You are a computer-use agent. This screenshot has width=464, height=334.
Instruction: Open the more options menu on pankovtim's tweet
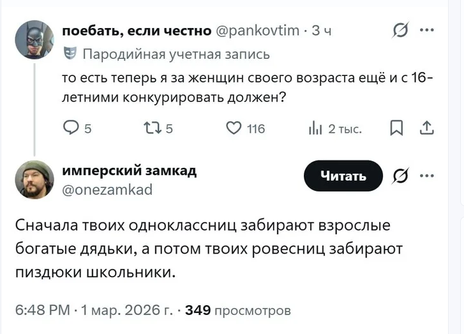click(426, 30)
